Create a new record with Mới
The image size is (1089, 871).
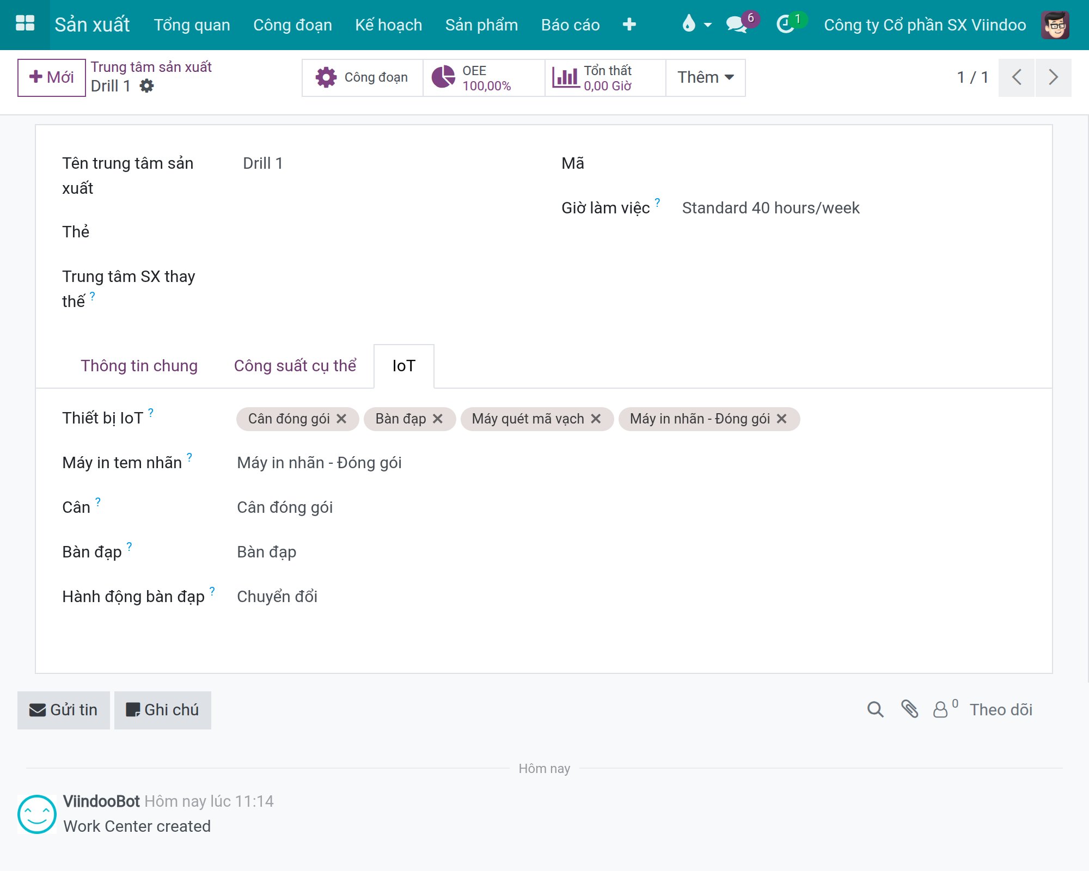tap(52, 77)
